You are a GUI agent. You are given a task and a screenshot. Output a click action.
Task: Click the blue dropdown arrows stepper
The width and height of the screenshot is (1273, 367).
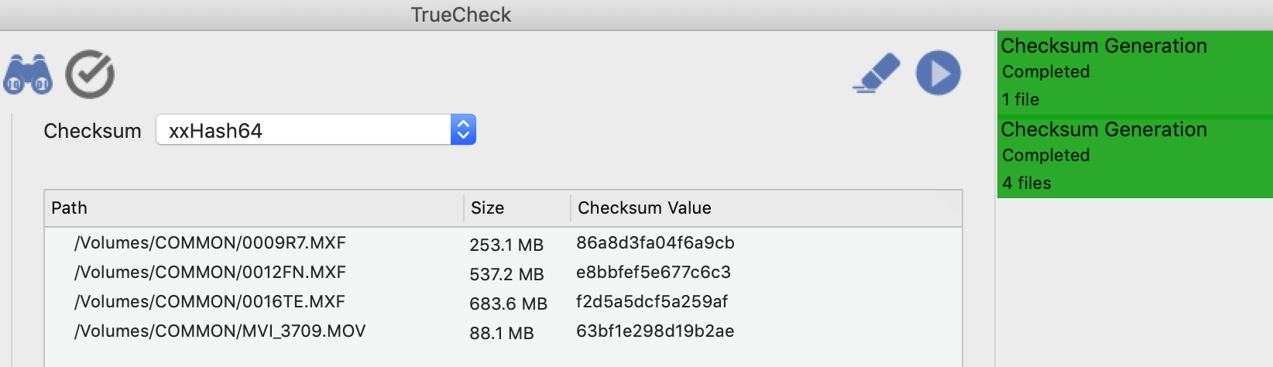pos(463,130)
